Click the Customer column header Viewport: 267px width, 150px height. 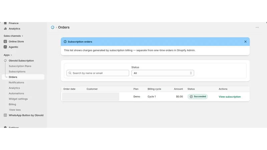(92, 89)
